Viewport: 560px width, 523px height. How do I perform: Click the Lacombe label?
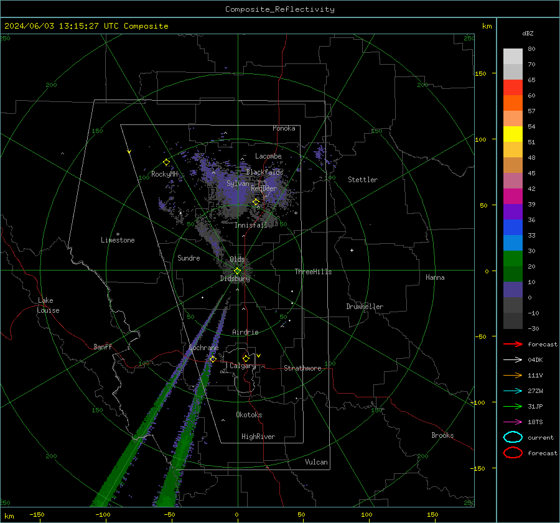pyautogui.click(x=268, y=156)
